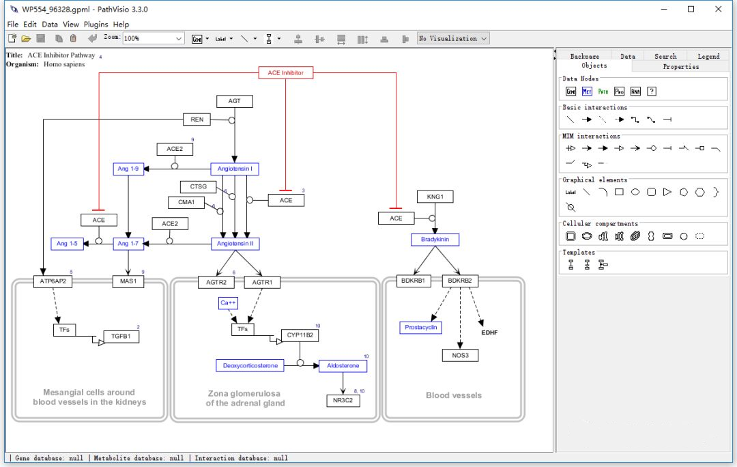Open the Zoom 100% combo box
Viewport: 737px width, 467px height.
pos(154,38)
